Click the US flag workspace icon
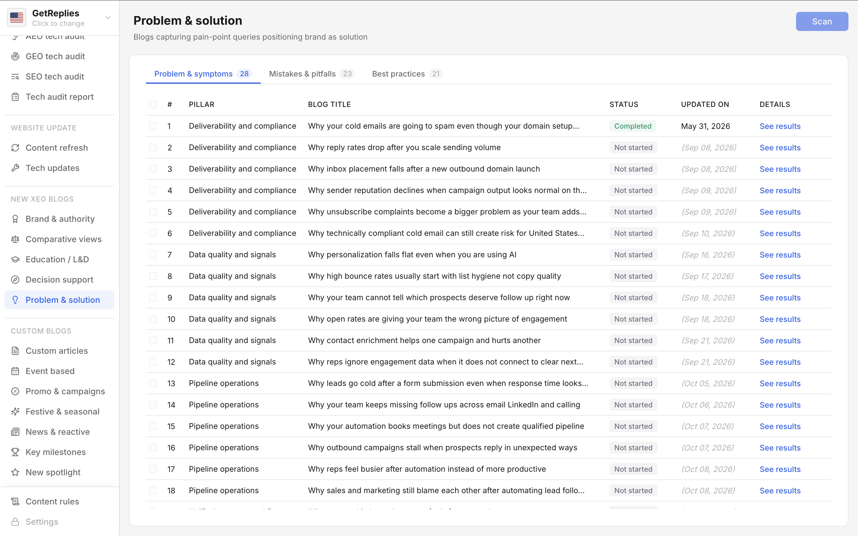 click(x=17, y=18)
